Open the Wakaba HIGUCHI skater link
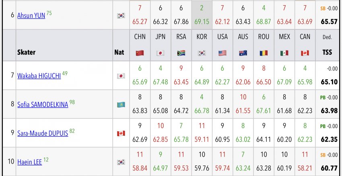 tap(39, 75)
